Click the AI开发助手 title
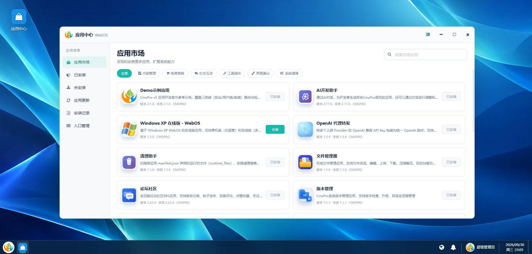The image size is (532, 254). (x=327, y=90)
